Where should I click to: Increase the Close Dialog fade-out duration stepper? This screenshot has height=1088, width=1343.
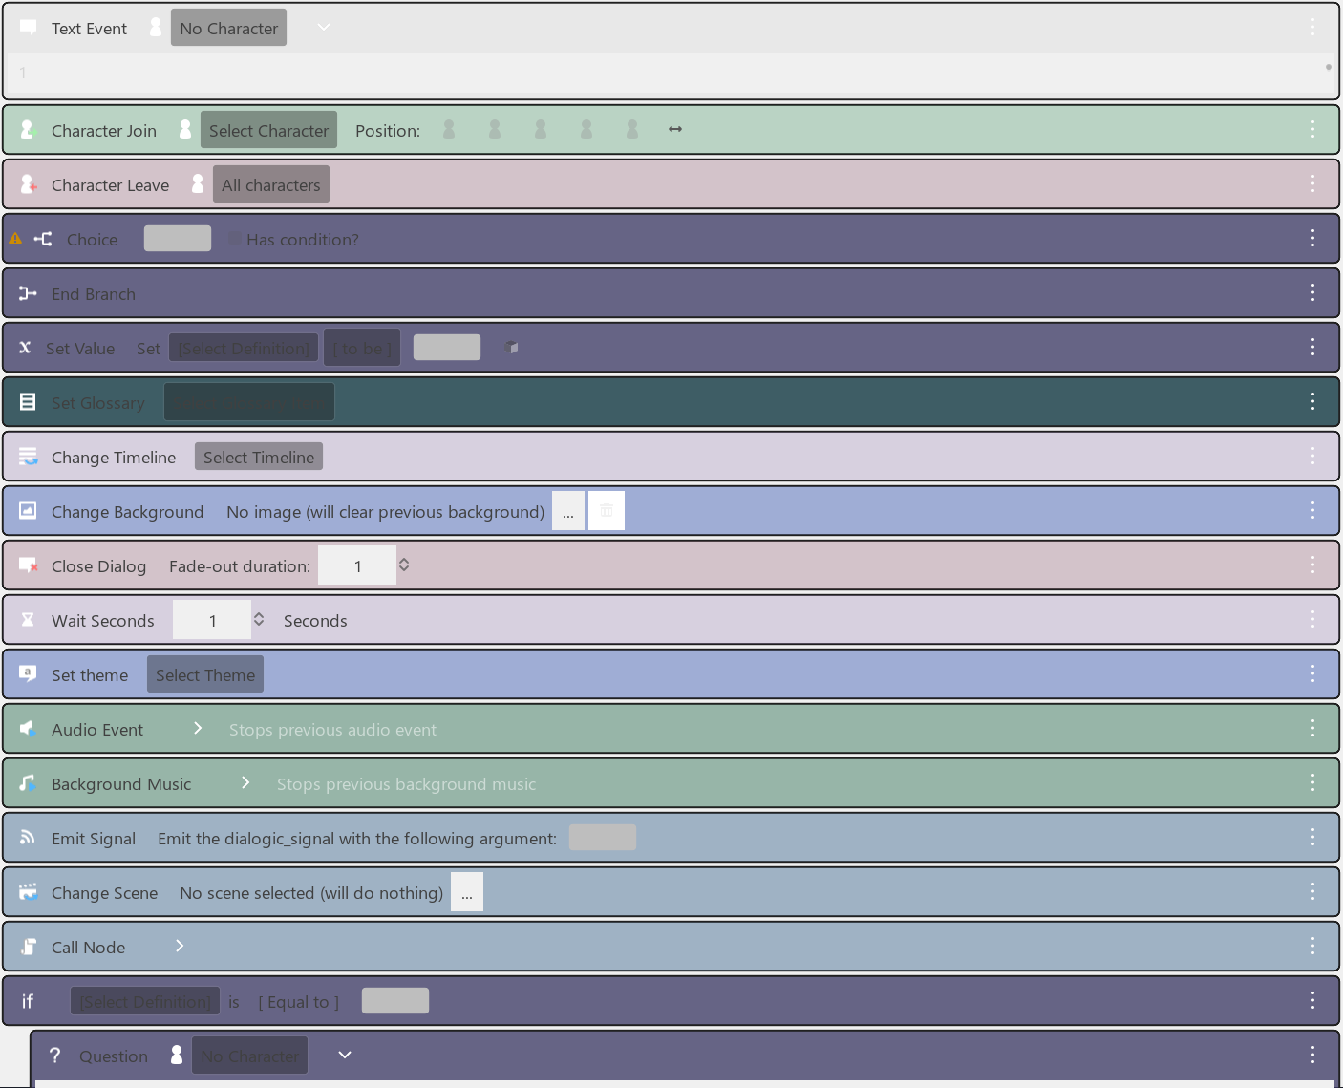coord(404,560)
